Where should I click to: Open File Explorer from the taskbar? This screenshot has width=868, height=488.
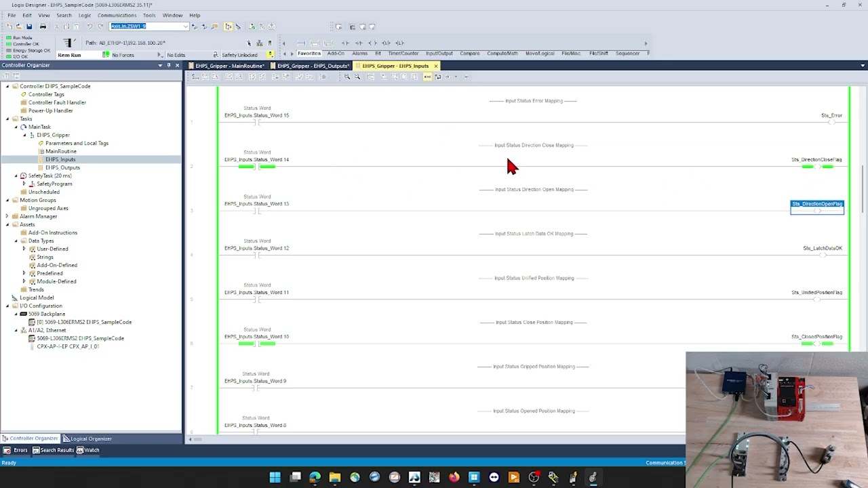[x=334, y=478]
